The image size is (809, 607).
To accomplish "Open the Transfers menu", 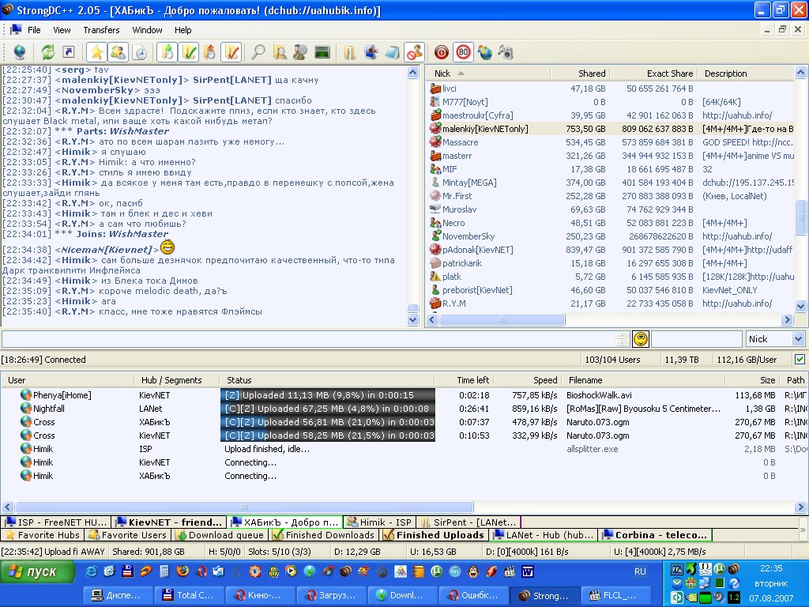I will 101,30.
